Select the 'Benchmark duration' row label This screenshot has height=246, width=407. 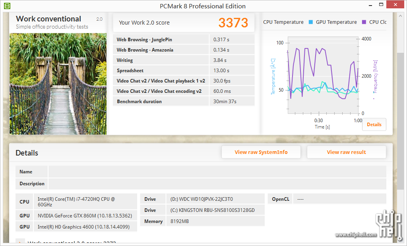tap(139, 102)
